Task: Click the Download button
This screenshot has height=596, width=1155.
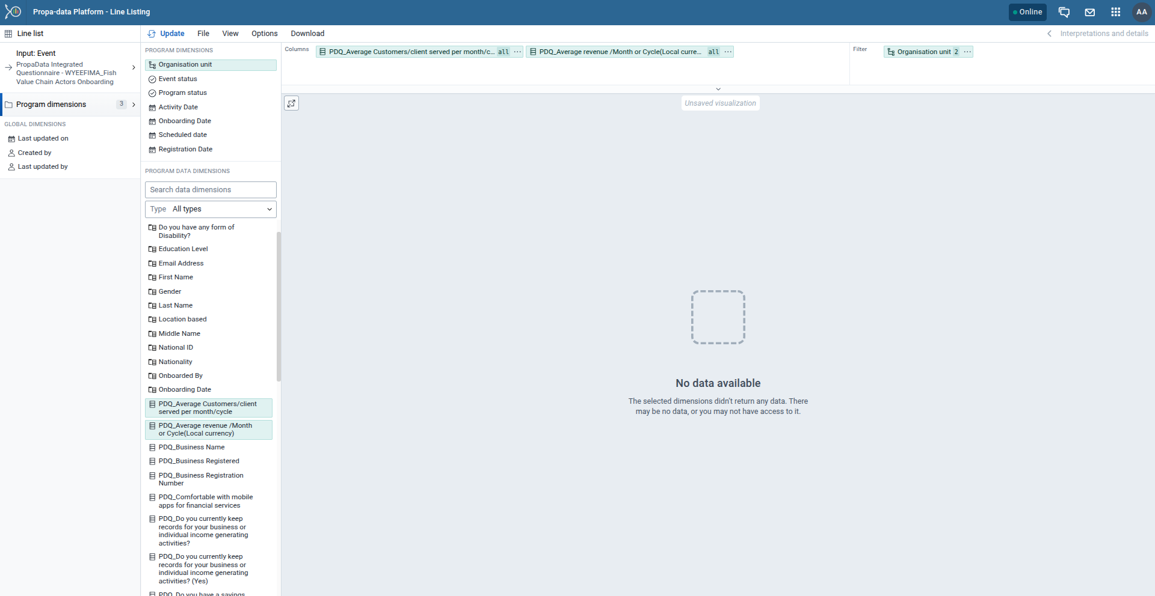Action: (x=307, y=34)
